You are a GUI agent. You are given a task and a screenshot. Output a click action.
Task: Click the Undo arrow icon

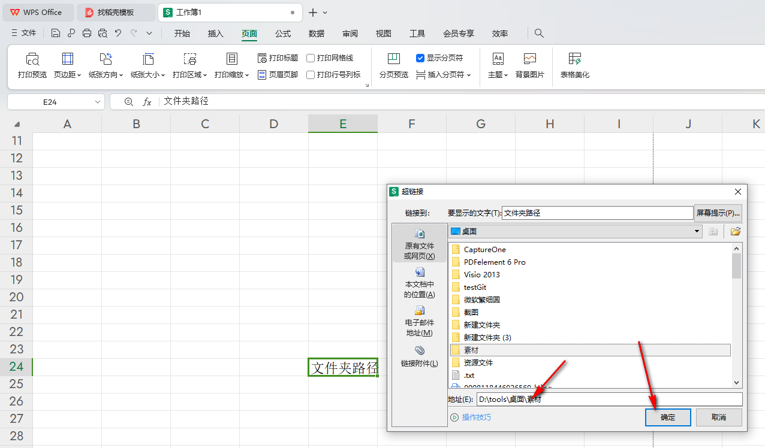(118, 33)
